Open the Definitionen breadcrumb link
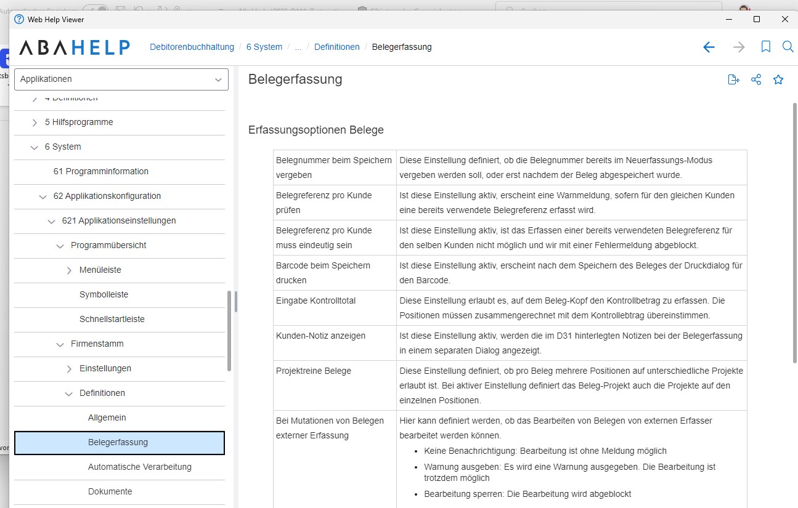The height and width of the screenshot is (508, 798). [x=337, y=47]
